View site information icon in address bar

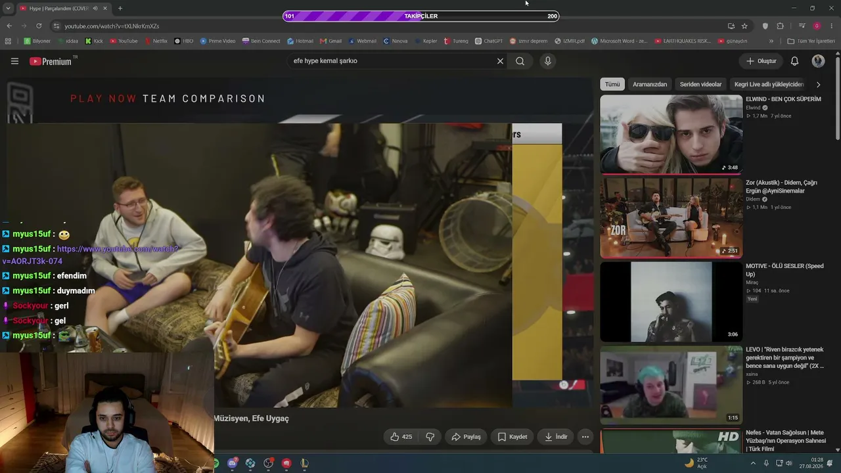coord(57,26)
